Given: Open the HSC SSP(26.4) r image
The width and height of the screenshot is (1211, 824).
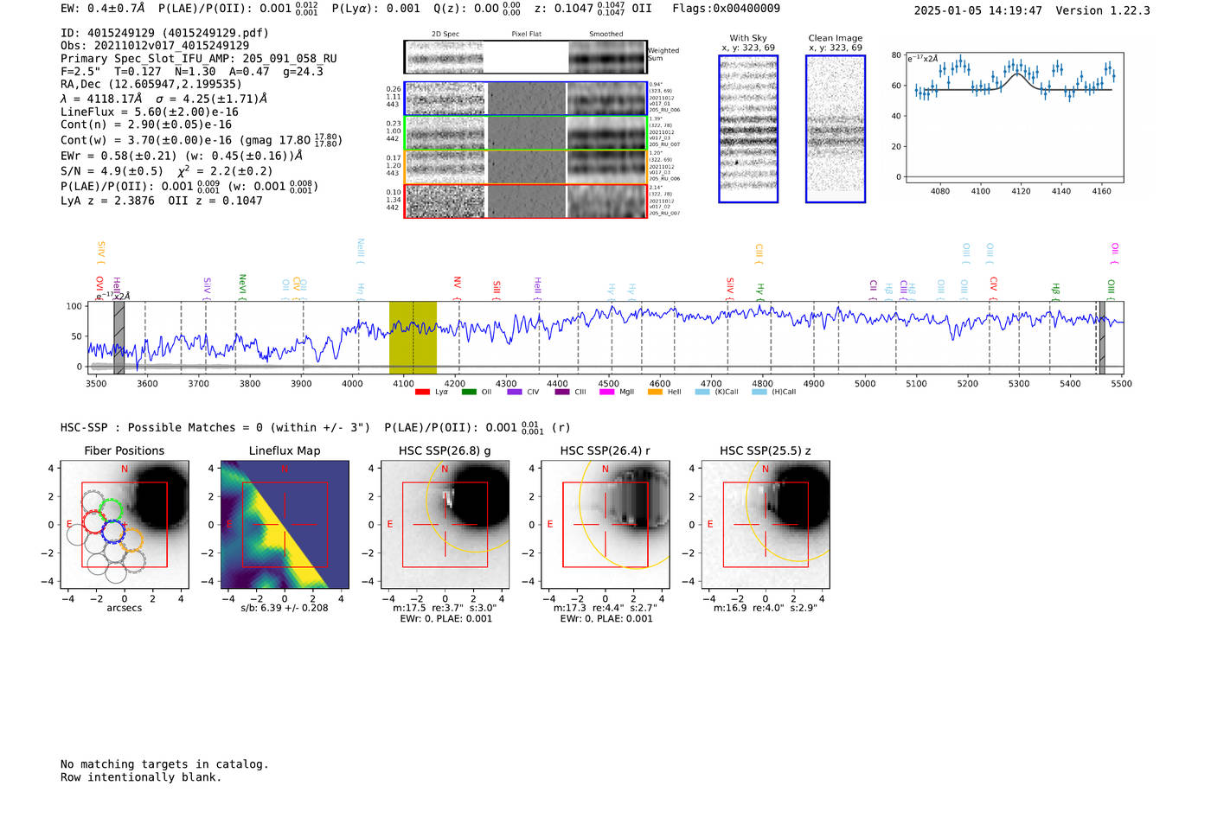Looking at the screenshot, I should pos(605,524).
